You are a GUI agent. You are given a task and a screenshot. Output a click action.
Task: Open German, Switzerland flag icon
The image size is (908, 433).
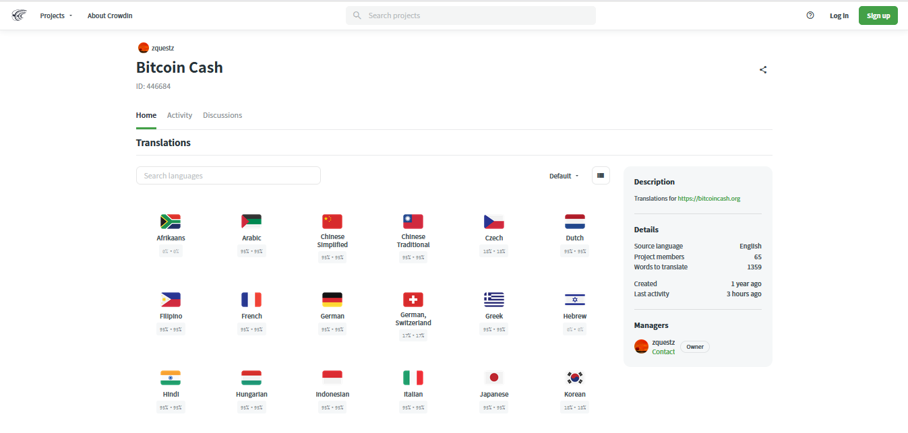click(x=413, y=300)
